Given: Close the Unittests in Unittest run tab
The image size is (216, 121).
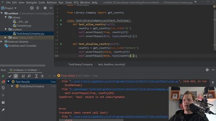Looking at the screenshot, I should coord(39,70).
